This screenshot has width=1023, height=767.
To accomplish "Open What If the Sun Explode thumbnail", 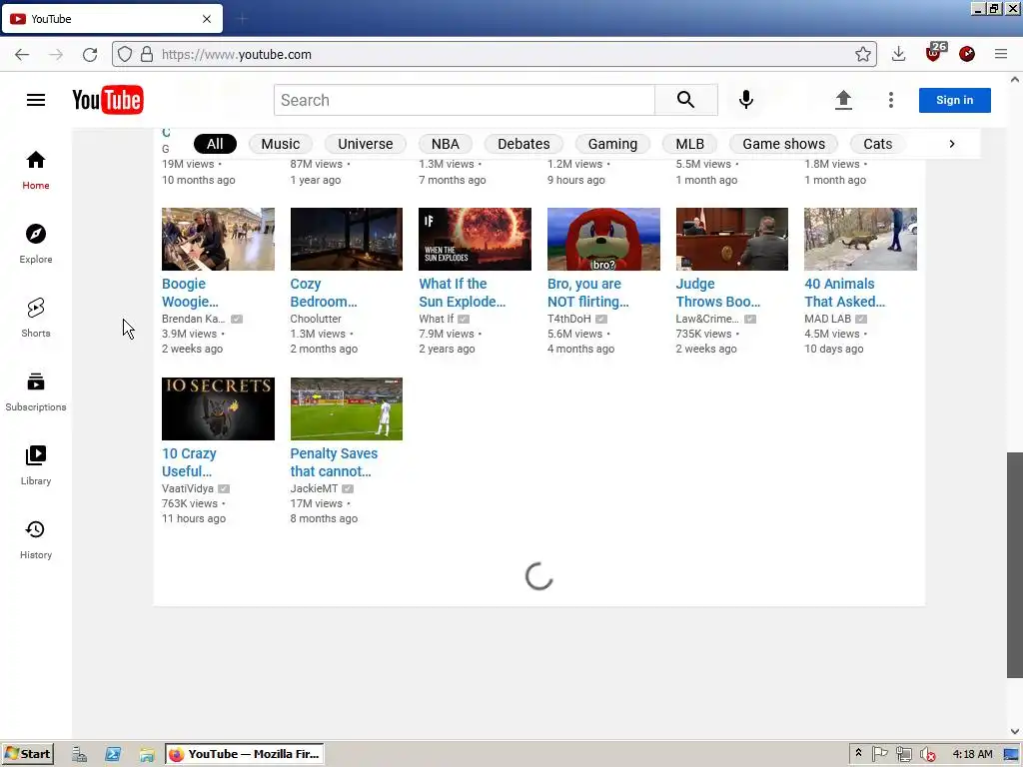I will click(475, 240).
